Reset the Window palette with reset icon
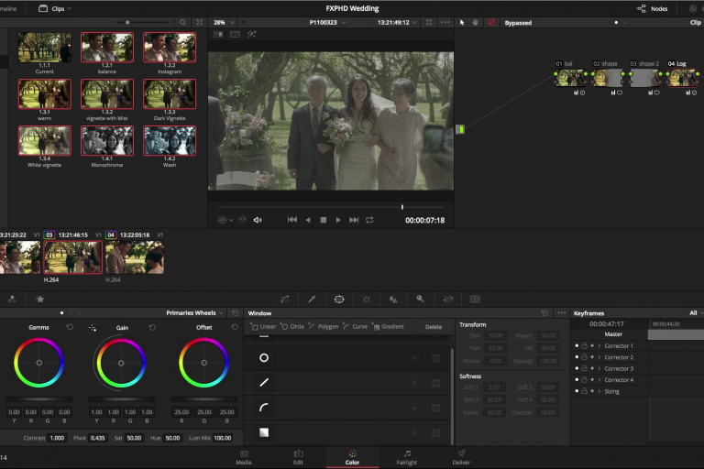 coord(544,312)
